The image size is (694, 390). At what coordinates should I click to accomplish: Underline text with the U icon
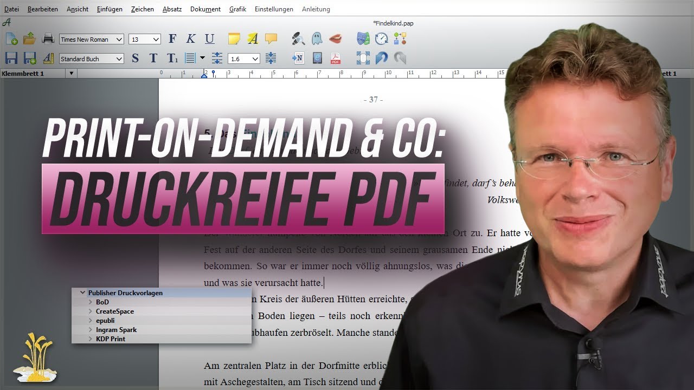209,39
